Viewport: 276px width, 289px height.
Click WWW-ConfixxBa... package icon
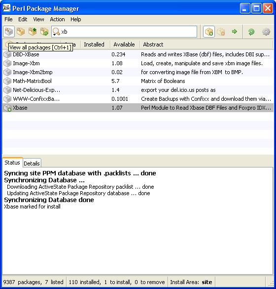(x=7, y=99)
